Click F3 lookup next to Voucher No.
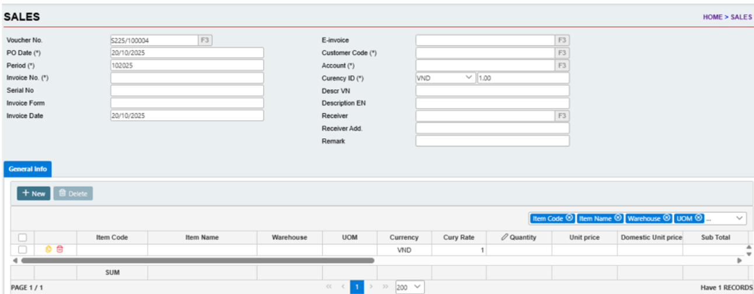Image resolution: width=754 pixels, height=294 pixels. click(x=205, y=40)
